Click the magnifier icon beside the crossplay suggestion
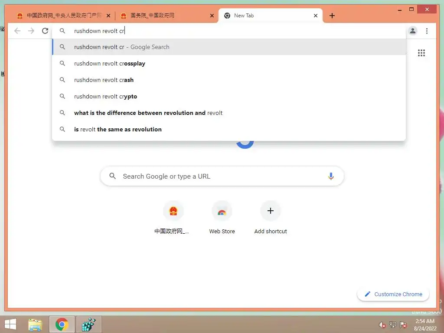The image size is (444, 333). pos(62,63)
